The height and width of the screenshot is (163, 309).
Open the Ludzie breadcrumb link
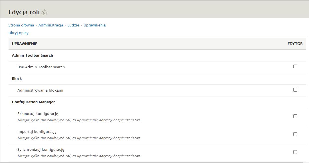[x=73, y=25]
